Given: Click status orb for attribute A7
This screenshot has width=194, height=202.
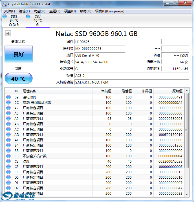Looking at the screenshot, I should 8,108.
